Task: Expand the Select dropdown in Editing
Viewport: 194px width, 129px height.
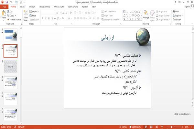Action: click(x=177, y=20)
